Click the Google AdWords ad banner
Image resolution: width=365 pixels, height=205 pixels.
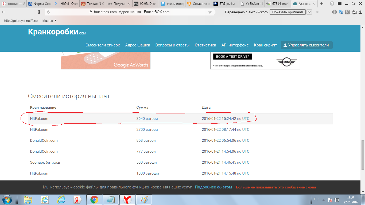(106, 61)
